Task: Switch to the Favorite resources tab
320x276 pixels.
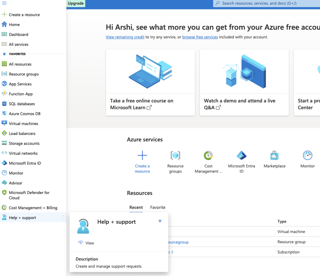Action: (x=158, y=207)
